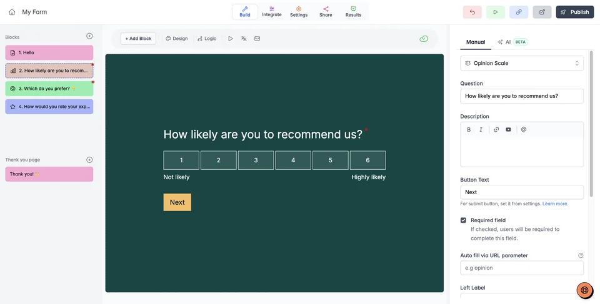Screen dimensions: 600x304
Task: Open the Settings tab
Action: 299,12
